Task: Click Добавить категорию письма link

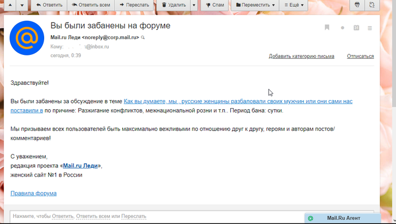Action: [x=302, y=57]
